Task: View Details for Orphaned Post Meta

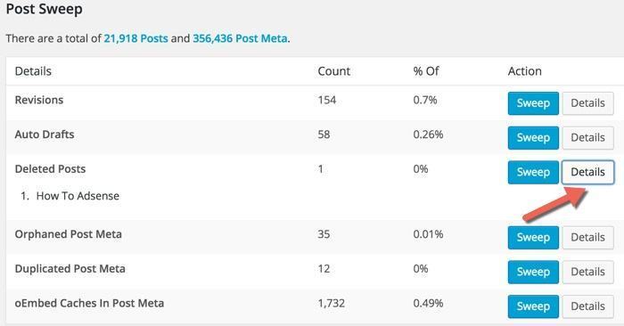Action: [x=587, y=237]
